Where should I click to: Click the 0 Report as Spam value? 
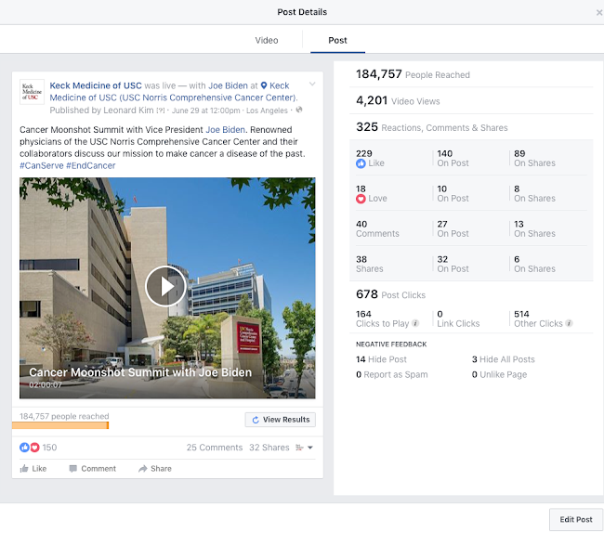pos(392,374)
